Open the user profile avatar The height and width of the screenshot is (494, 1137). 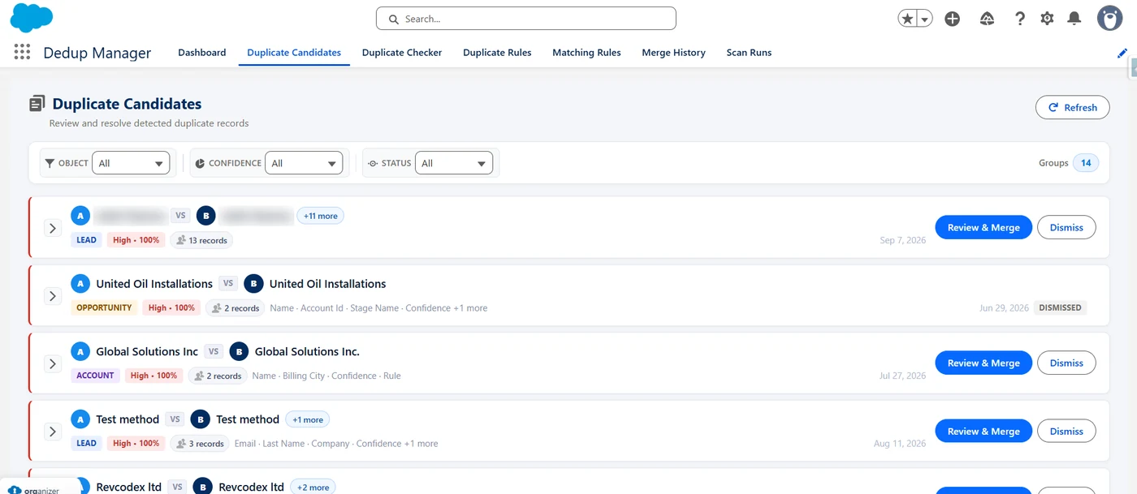pos(1109,18)
